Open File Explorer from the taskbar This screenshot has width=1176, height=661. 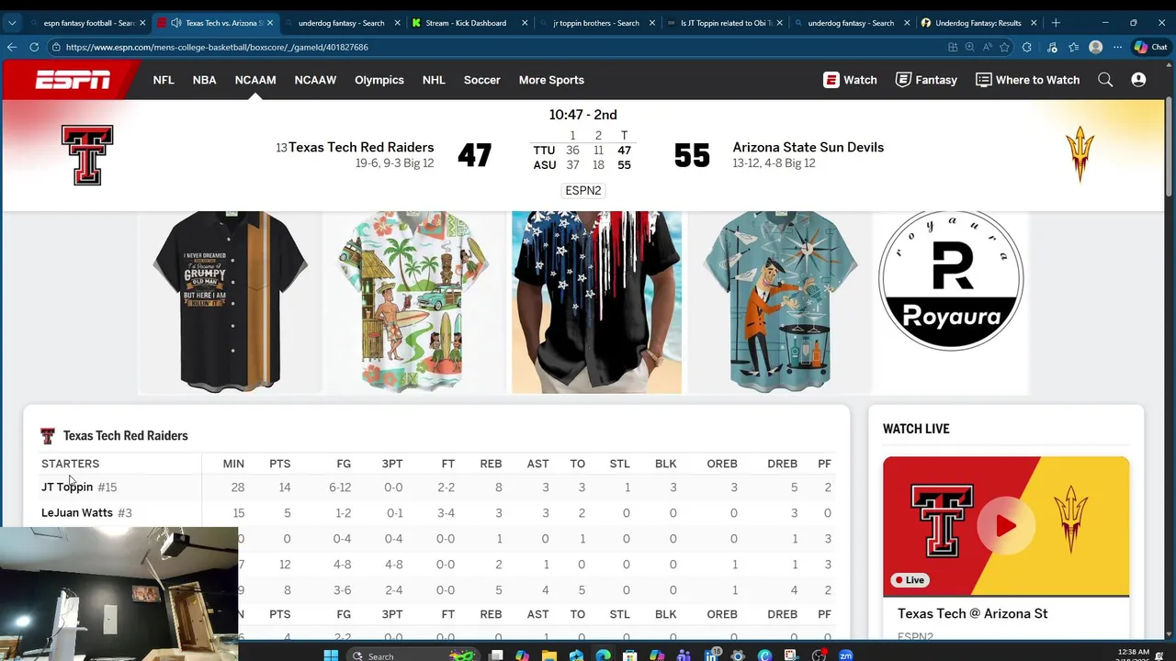(x=549, y=655)
